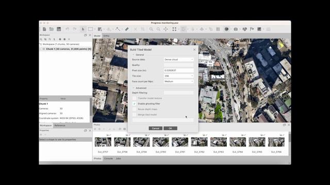This screenshot has width=330, height=185.
Task: Close the Photos panel
Action: coord(289,125)
